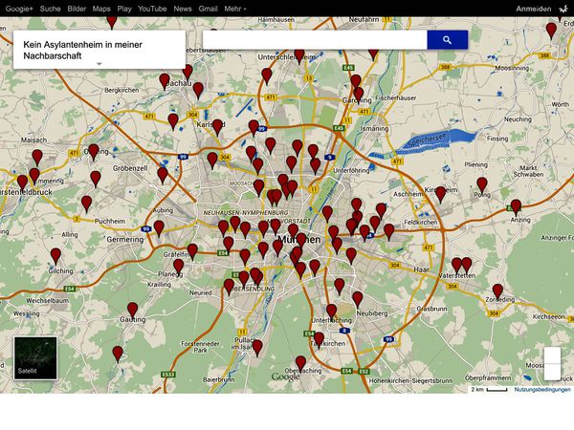Open Gmail from the top navigation
574x430 pixels.
[208, 9]
